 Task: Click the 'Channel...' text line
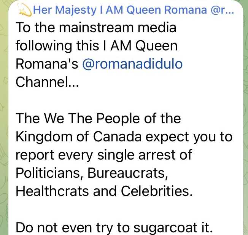[47, 82]
